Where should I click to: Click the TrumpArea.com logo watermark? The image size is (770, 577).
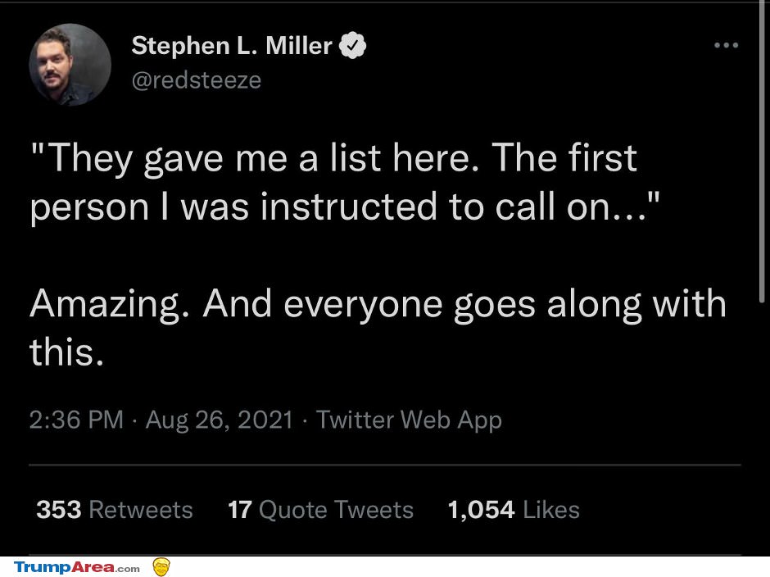click(x=77, y=567)
